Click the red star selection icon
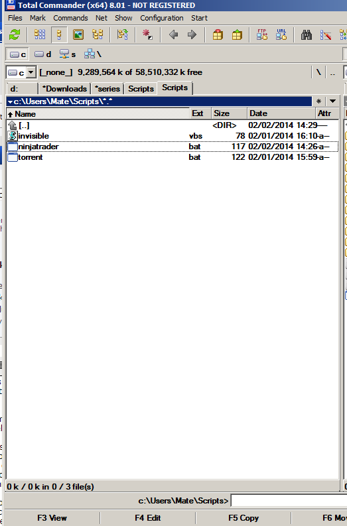 [x=147, y=34]
